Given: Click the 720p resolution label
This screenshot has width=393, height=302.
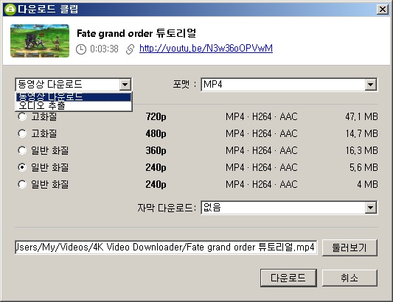Looking at the screenshot, I should (x=156, y=117).
